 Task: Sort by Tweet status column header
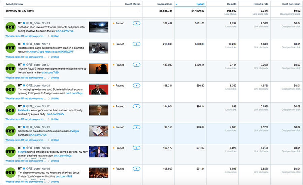coord(132,4)
